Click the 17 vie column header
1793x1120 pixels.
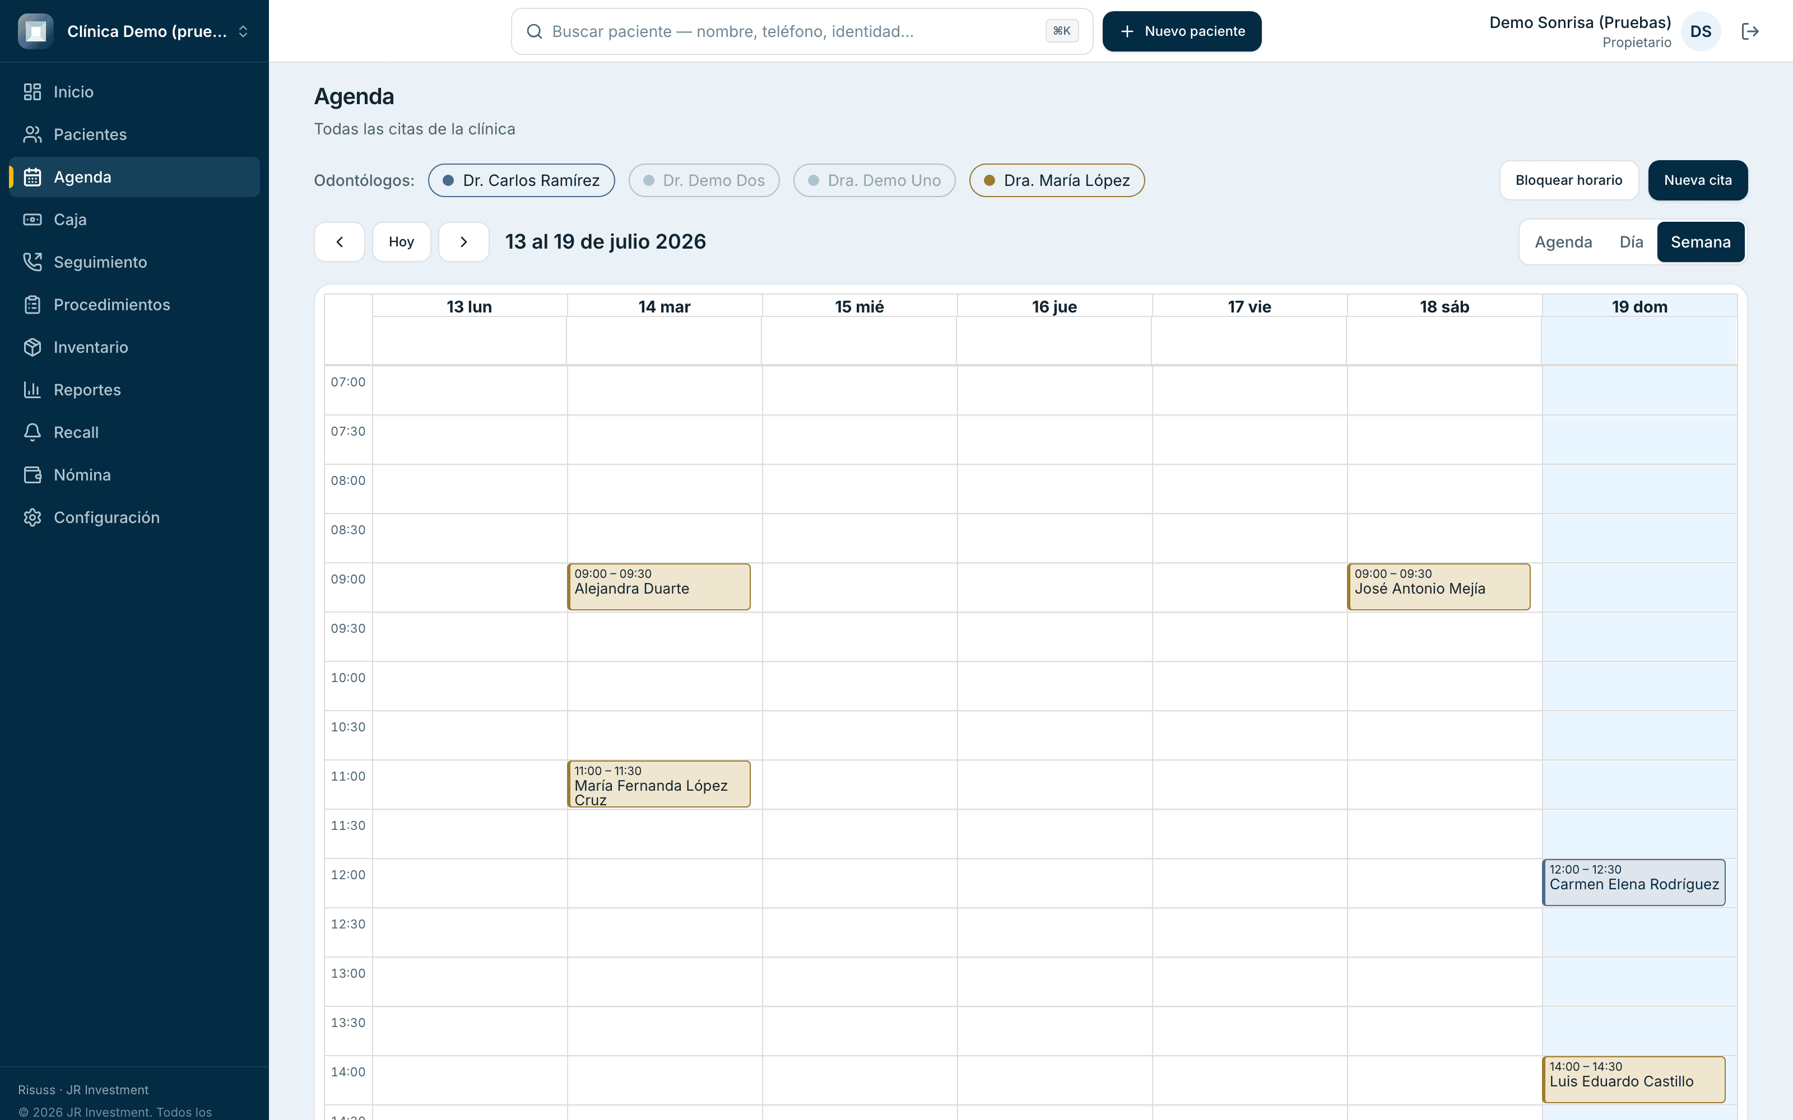pyautogui.click(x=1249, y=307)
